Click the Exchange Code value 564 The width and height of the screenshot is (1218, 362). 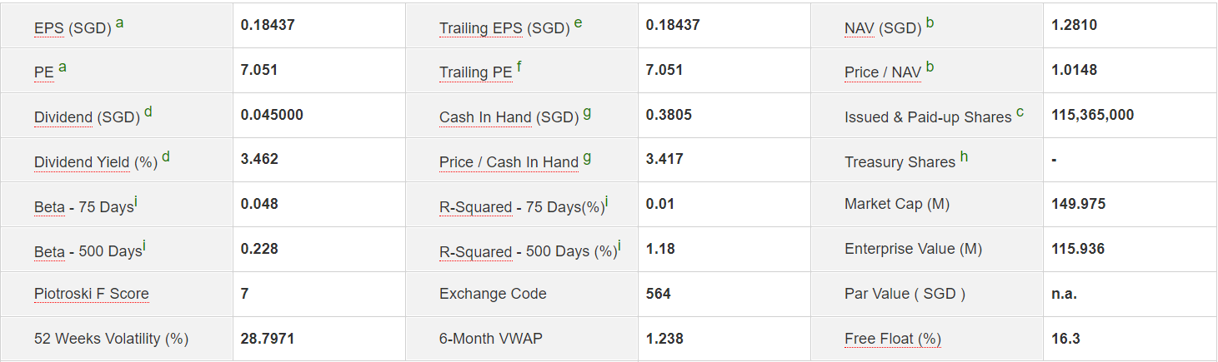pos(659,294)
